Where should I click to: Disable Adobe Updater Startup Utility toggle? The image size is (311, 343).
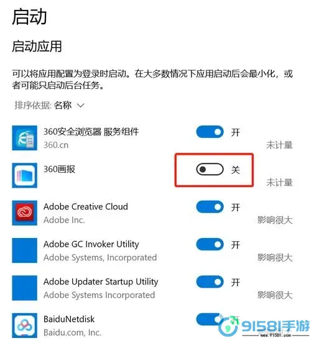(x=210, y=282)
